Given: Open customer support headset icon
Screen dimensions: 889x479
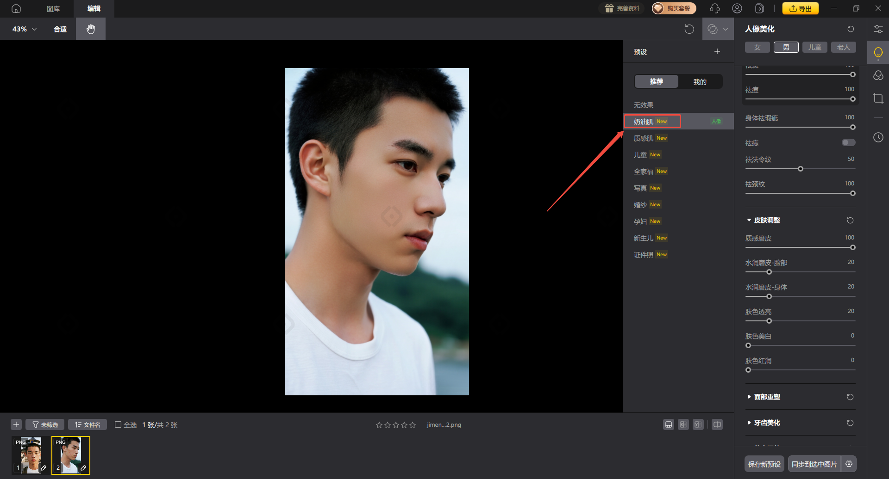Looking at the screenshot, I should click(715, 9).
